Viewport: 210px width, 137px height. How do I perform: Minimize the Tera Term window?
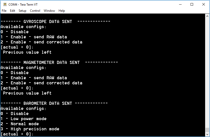(180, 4)
